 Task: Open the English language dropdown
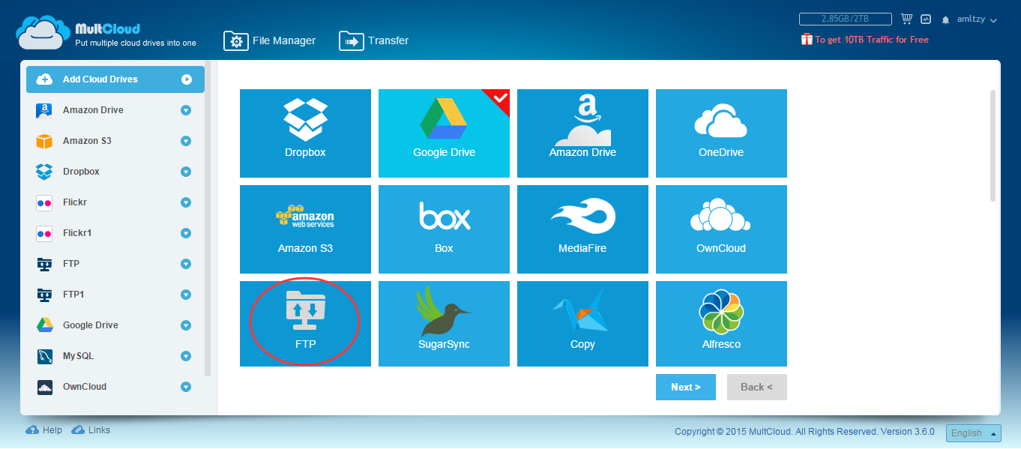pos(974,433)
